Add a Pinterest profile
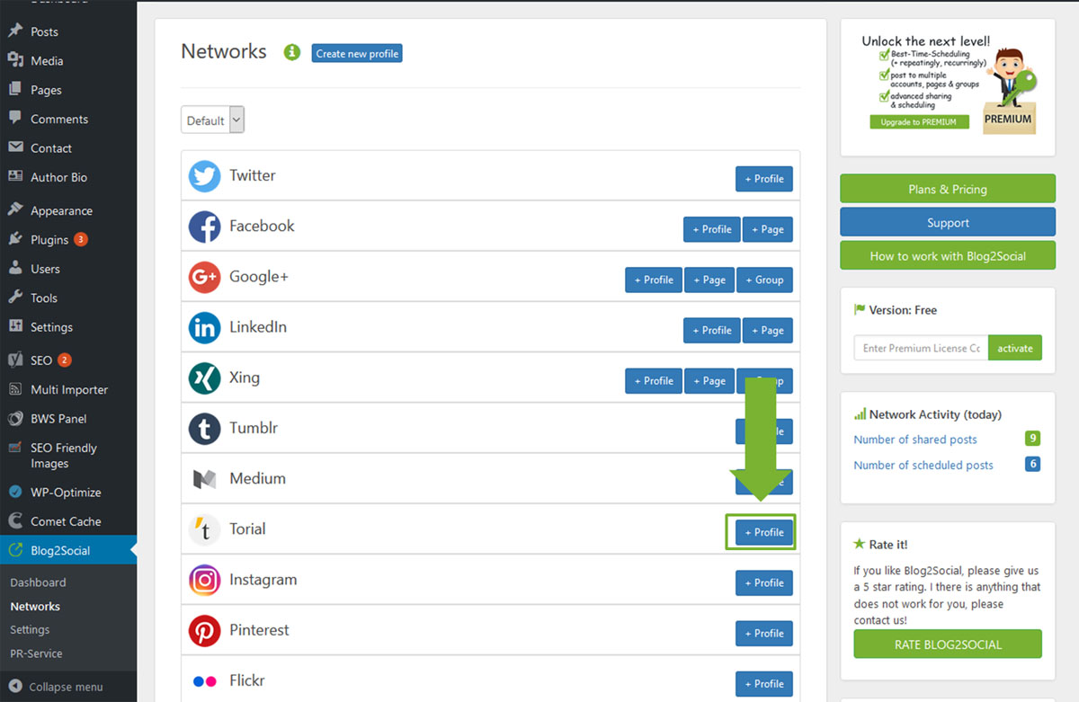This screenshot has width=1079, height=702. (x=764, y=633)
